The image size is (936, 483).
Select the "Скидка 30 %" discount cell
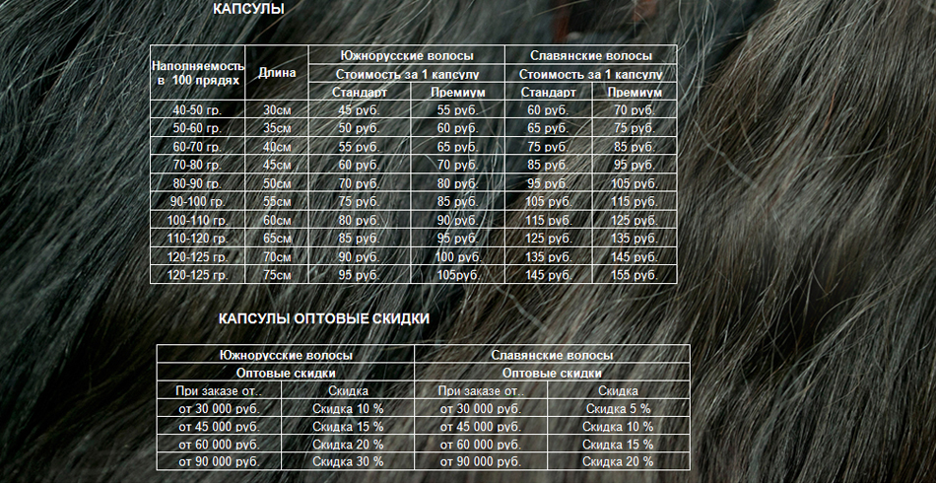pyautogui.click(x=348, y=461)
